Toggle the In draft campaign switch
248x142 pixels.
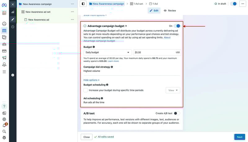[x=233, y=4]
